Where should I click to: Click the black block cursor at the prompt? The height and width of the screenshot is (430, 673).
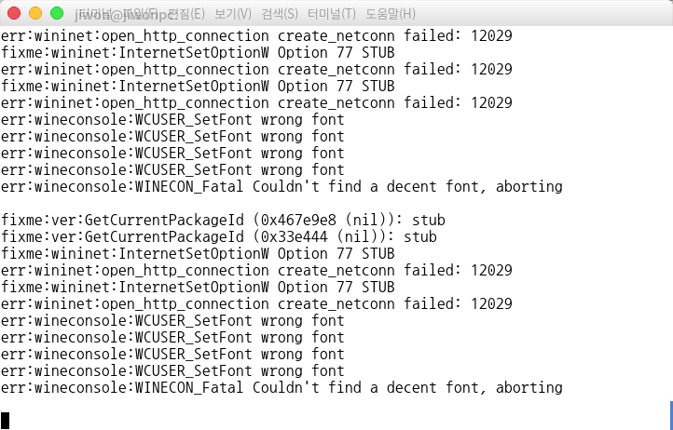6,420
